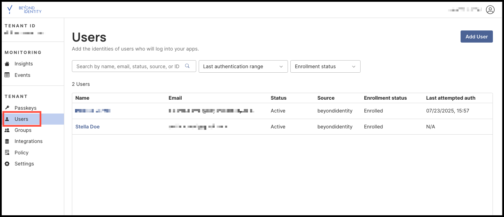Screen dimensions: 504x217
Task: Click the Beyond Identity logo
Action: [24, 9]
